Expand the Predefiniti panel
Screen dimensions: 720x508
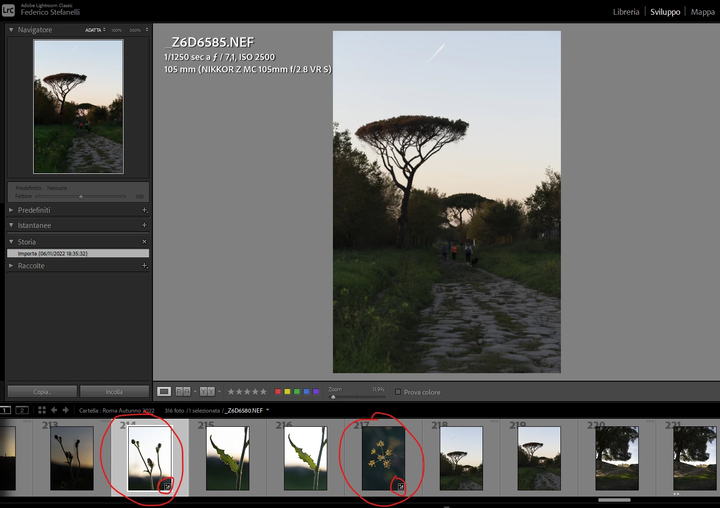11,210
